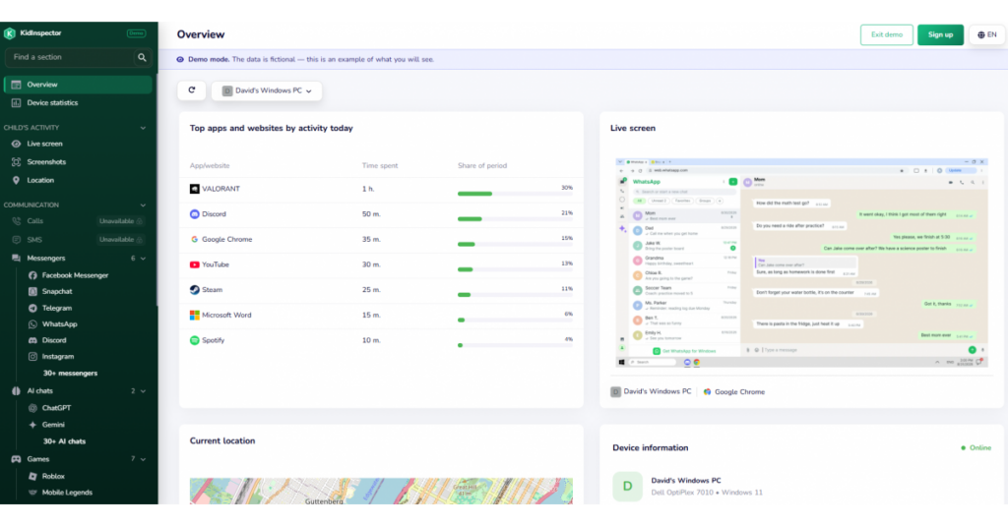Click the Location pin icon
Image resolution: width=1008 pixels, height=527 pixels.
(x=16, y=180)
